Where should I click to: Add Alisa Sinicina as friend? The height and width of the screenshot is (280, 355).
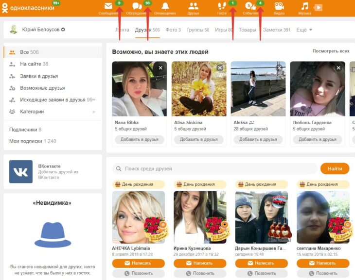pos(199,139)
